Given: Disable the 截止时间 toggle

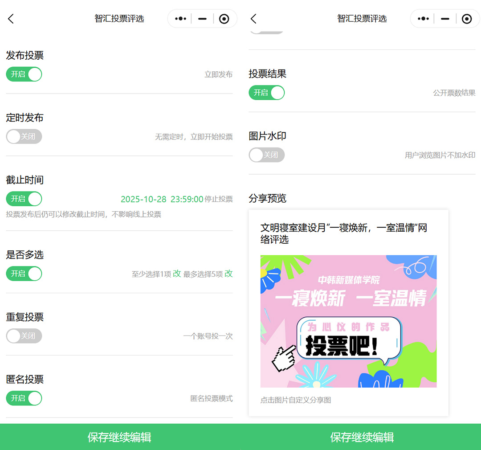Looking at the screenshot, I should pyautogui.click(x=24, y=199).
